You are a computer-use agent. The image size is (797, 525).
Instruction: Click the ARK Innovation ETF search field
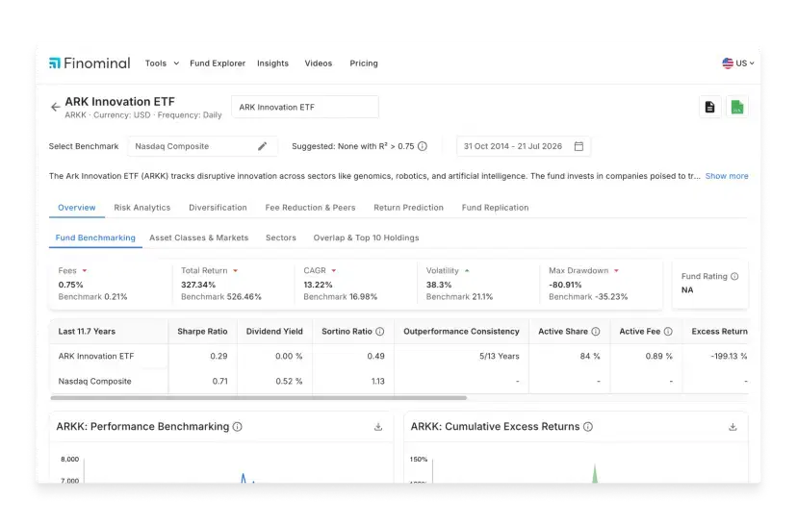click(305, 107)
